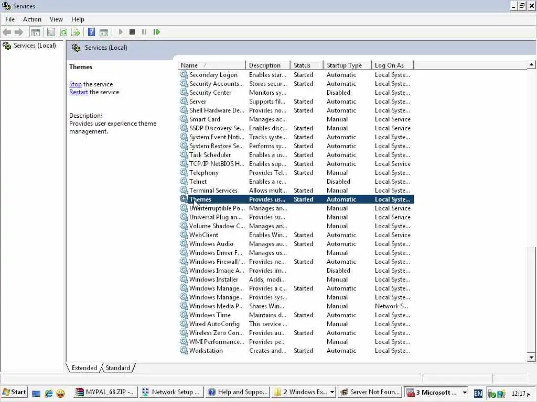
Task: Switch to the Standard tab
Action: tap(118, 368)
